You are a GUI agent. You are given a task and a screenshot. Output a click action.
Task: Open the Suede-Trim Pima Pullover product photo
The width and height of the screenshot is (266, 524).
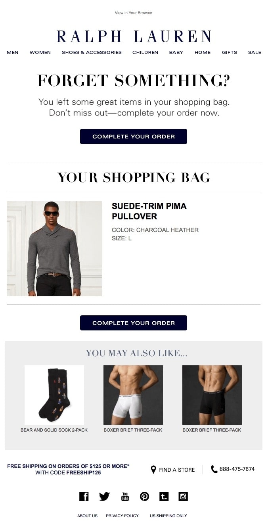pyautogui.click(x=54, y=249)
